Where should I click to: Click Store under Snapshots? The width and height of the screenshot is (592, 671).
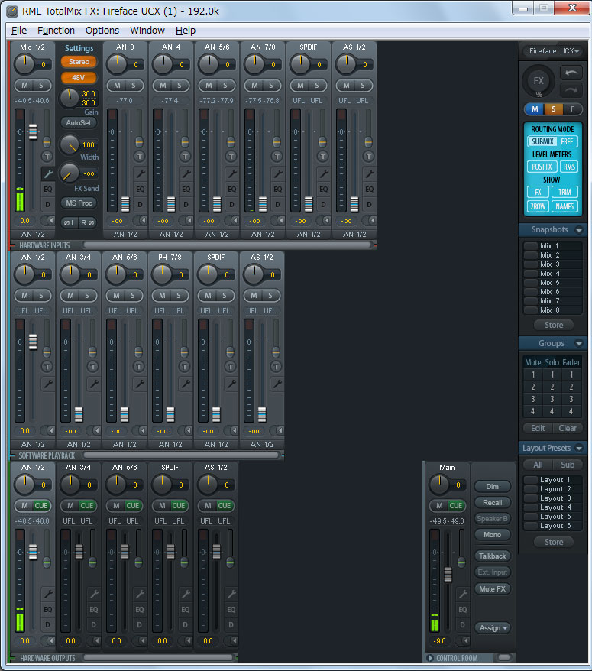[554, 325]
